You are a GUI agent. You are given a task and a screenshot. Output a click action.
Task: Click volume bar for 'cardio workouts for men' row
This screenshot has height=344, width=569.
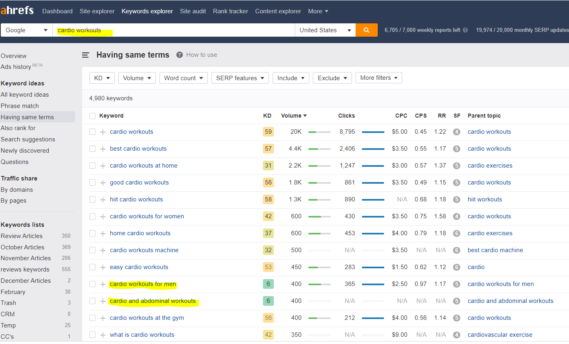point(319,284)
